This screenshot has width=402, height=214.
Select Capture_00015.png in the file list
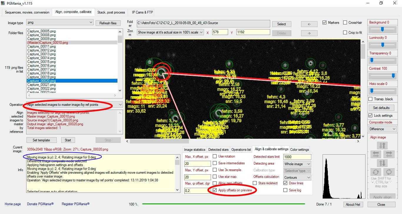41,62
